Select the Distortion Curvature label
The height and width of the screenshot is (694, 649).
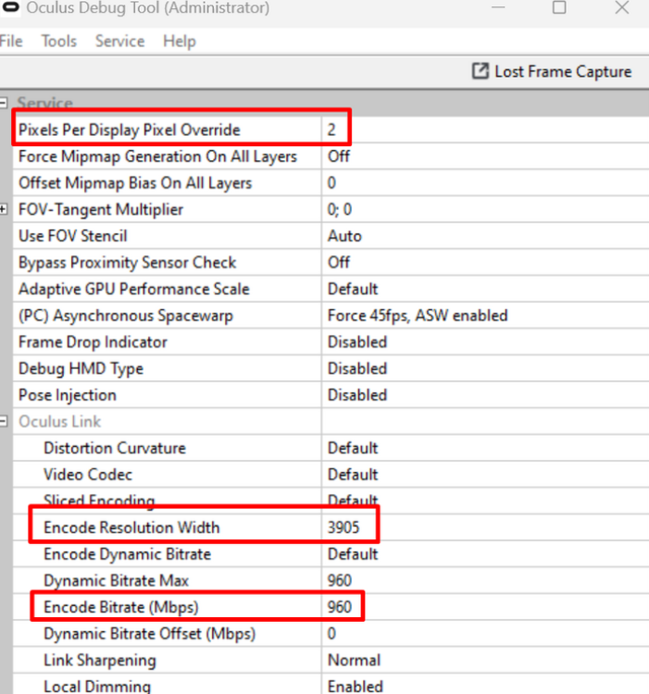click(x=114, y=448)
